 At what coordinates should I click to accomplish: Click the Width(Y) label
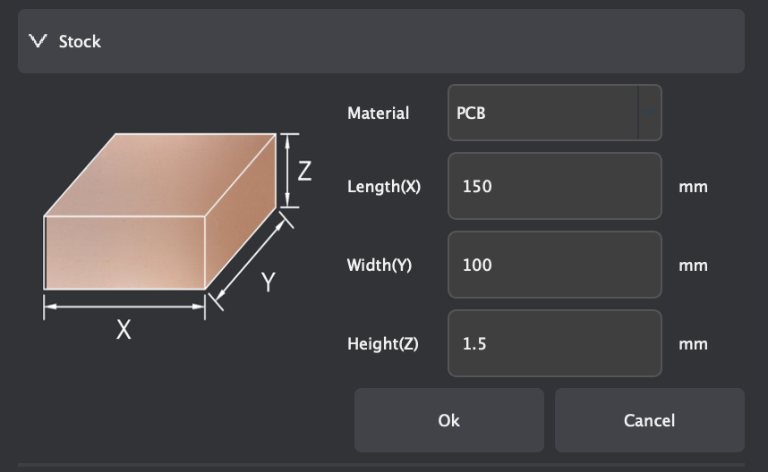coord(380,265)
